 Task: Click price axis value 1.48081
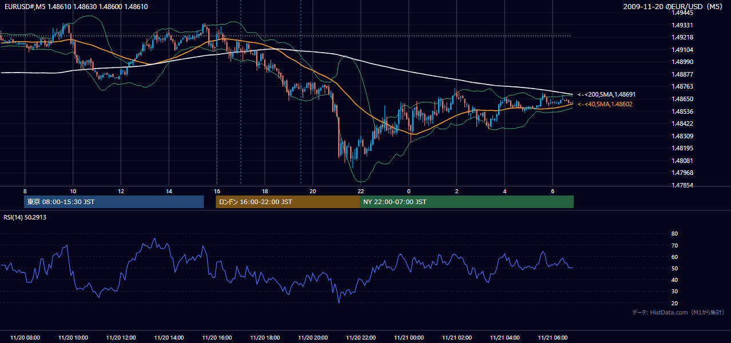coord(682,161)
